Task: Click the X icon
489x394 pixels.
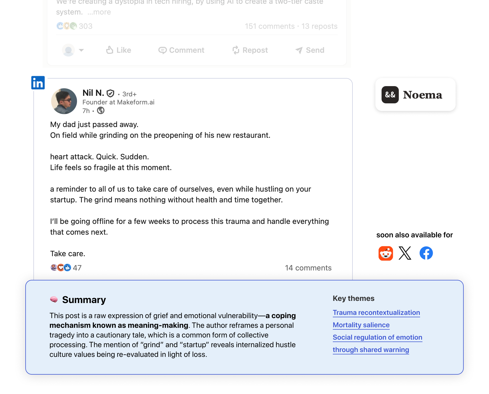Action: pos(405,253)
